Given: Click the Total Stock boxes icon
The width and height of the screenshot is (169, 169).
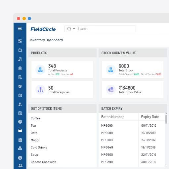Looking at the screenshot, I should tap(111, 70).
